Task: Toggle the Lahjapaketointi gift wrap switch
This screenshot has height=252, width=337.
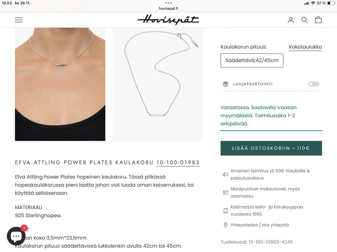Action: tap(314, 84)
